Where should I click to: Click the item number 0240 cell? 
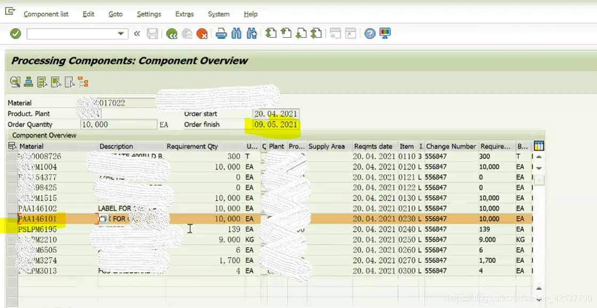(x=408, y=229)
